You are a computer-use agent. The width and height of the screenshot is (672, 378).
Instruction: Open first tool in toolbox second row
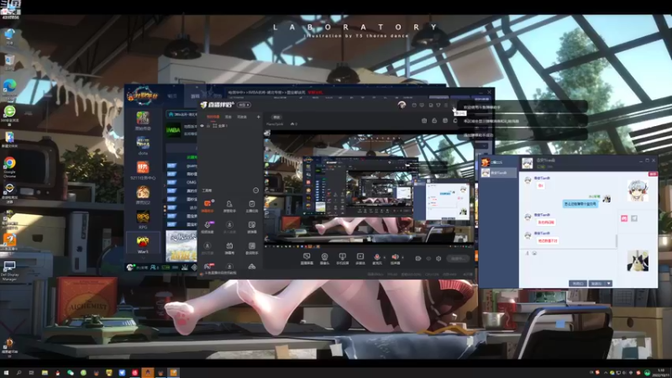tap(207, 225)
